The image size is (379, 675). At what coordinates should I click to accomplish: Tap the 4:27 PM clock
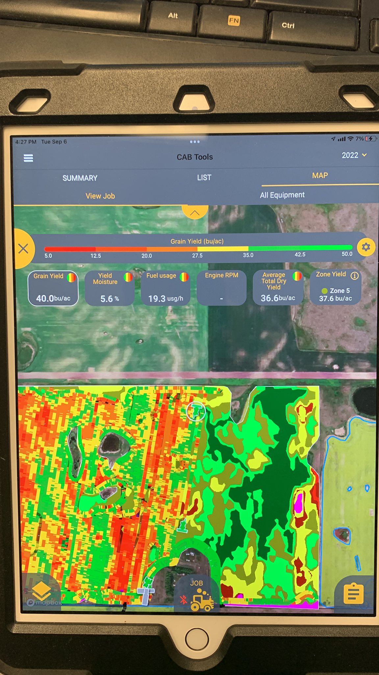[x=26, y=142]
